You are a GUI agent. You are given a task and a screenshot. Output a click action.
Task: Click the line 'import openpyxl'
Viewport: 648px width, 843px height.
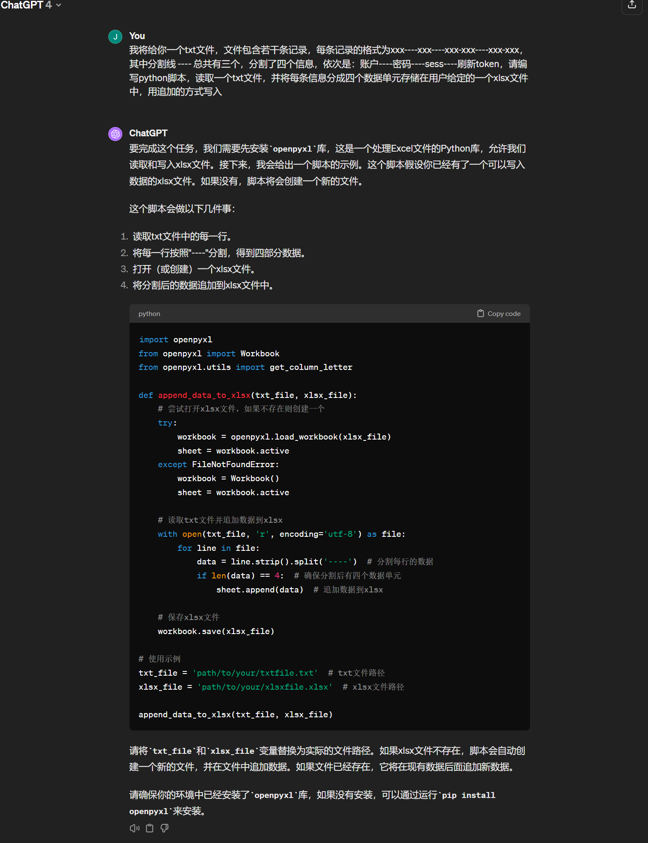pos(175,340)
